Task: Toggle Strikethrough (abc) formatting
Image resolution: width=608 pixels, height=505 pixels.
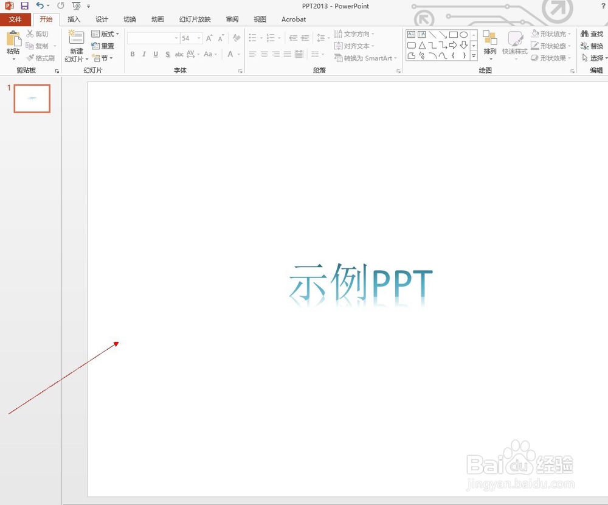Action: 179,54
